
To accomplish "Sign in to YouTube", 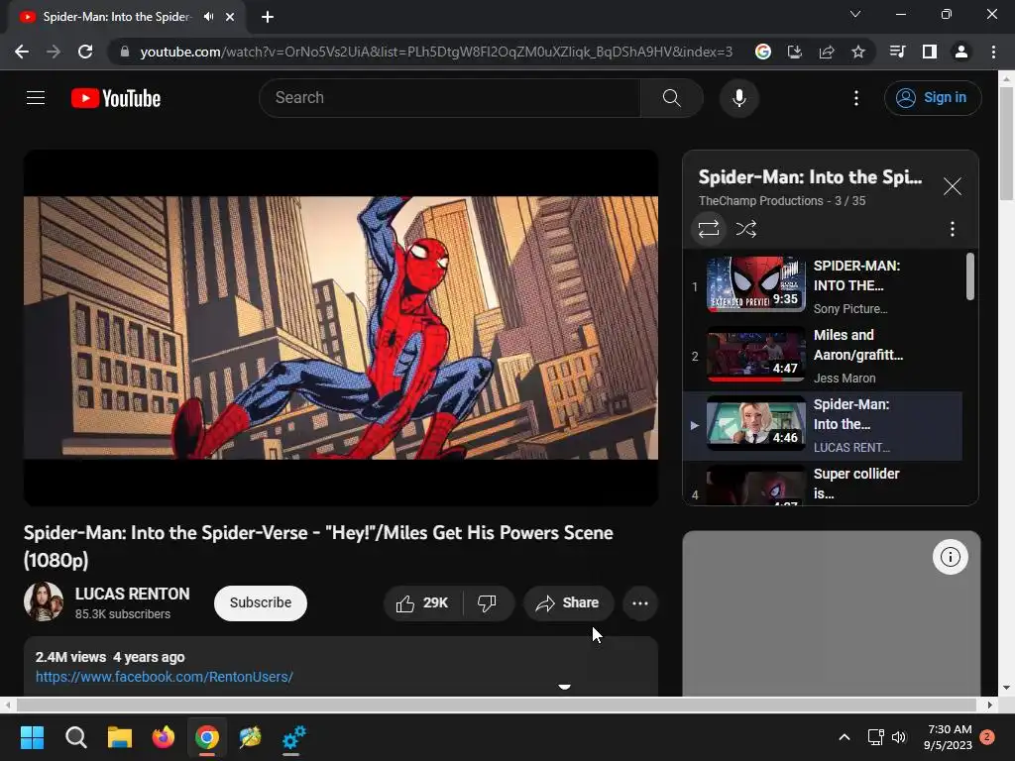I will (x=933, y=98).
